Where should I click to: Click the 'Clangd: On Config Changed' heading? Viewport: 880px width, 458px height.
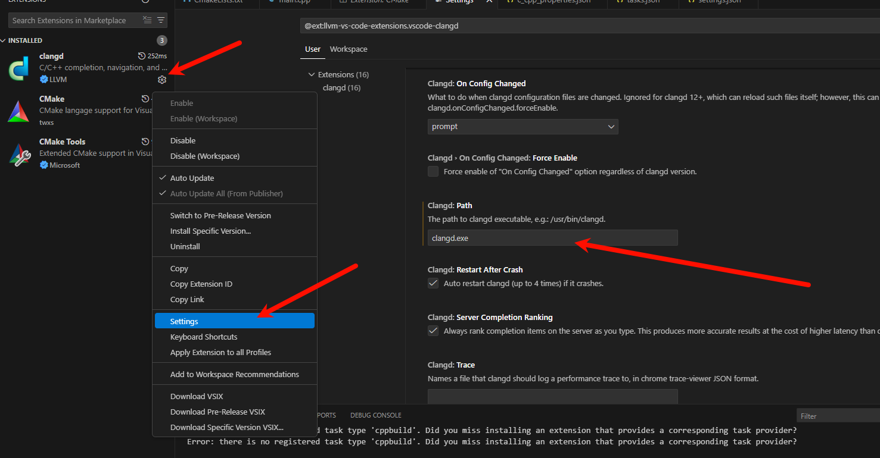477,83
